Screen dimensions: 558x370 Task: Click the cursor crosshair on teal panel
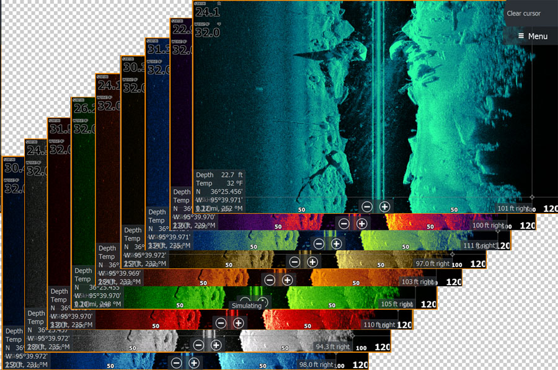tap(532, 196)
